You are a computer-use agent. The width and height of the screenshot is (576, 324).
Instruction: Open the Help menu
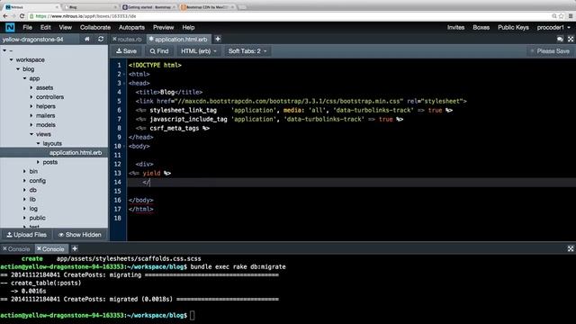pos(188,28)
